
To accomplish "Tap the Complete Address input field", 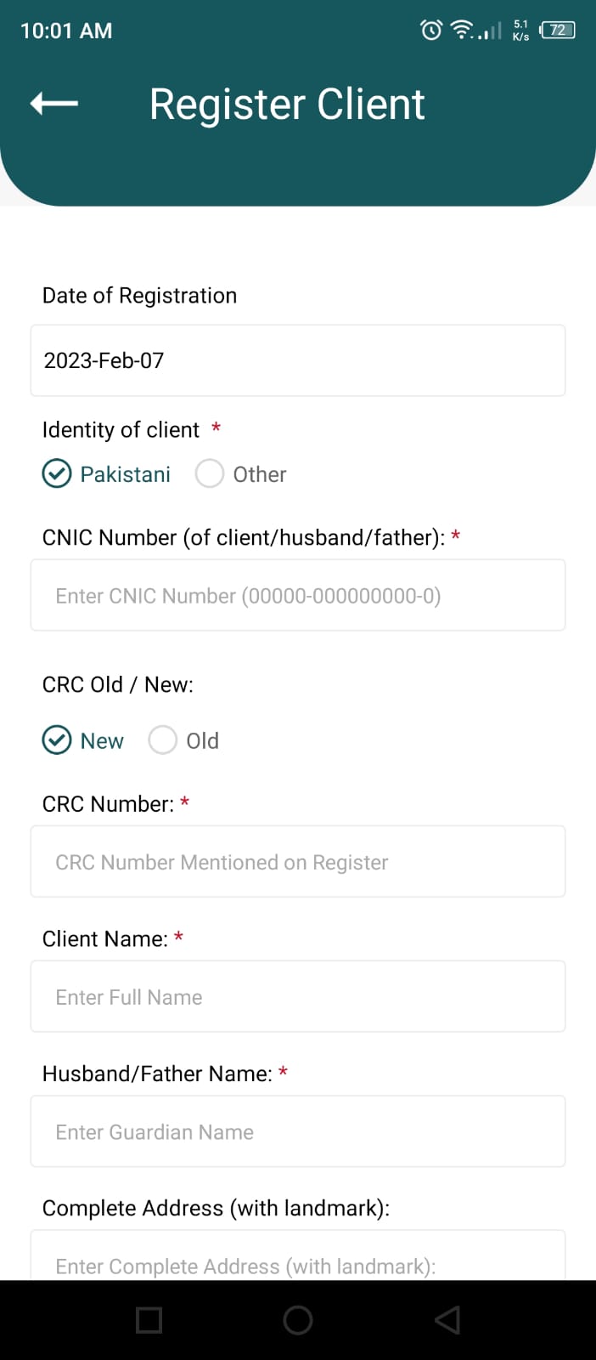I will pyautogui.click(x=298, y=1255).
